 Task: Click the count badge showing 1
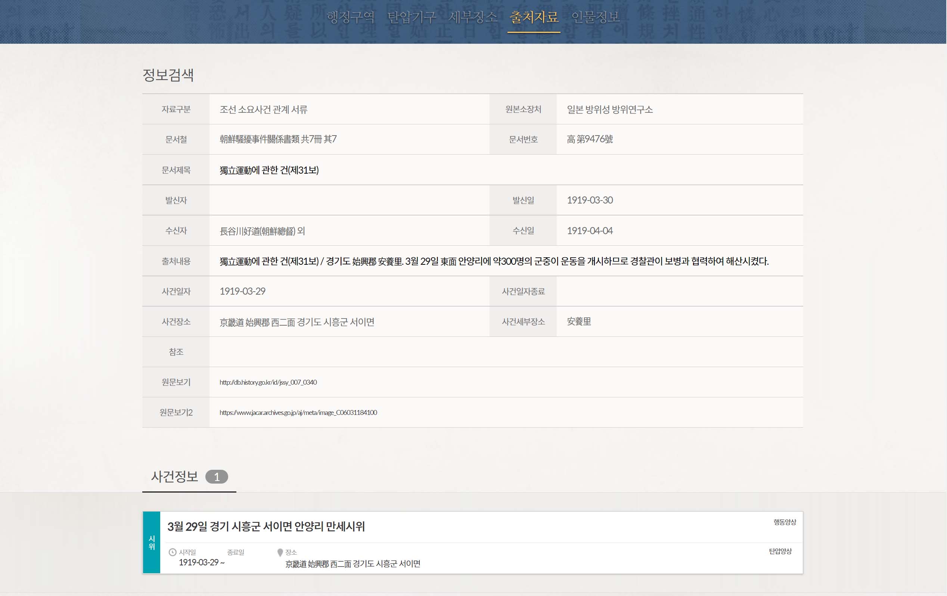(x=216, y=477)
